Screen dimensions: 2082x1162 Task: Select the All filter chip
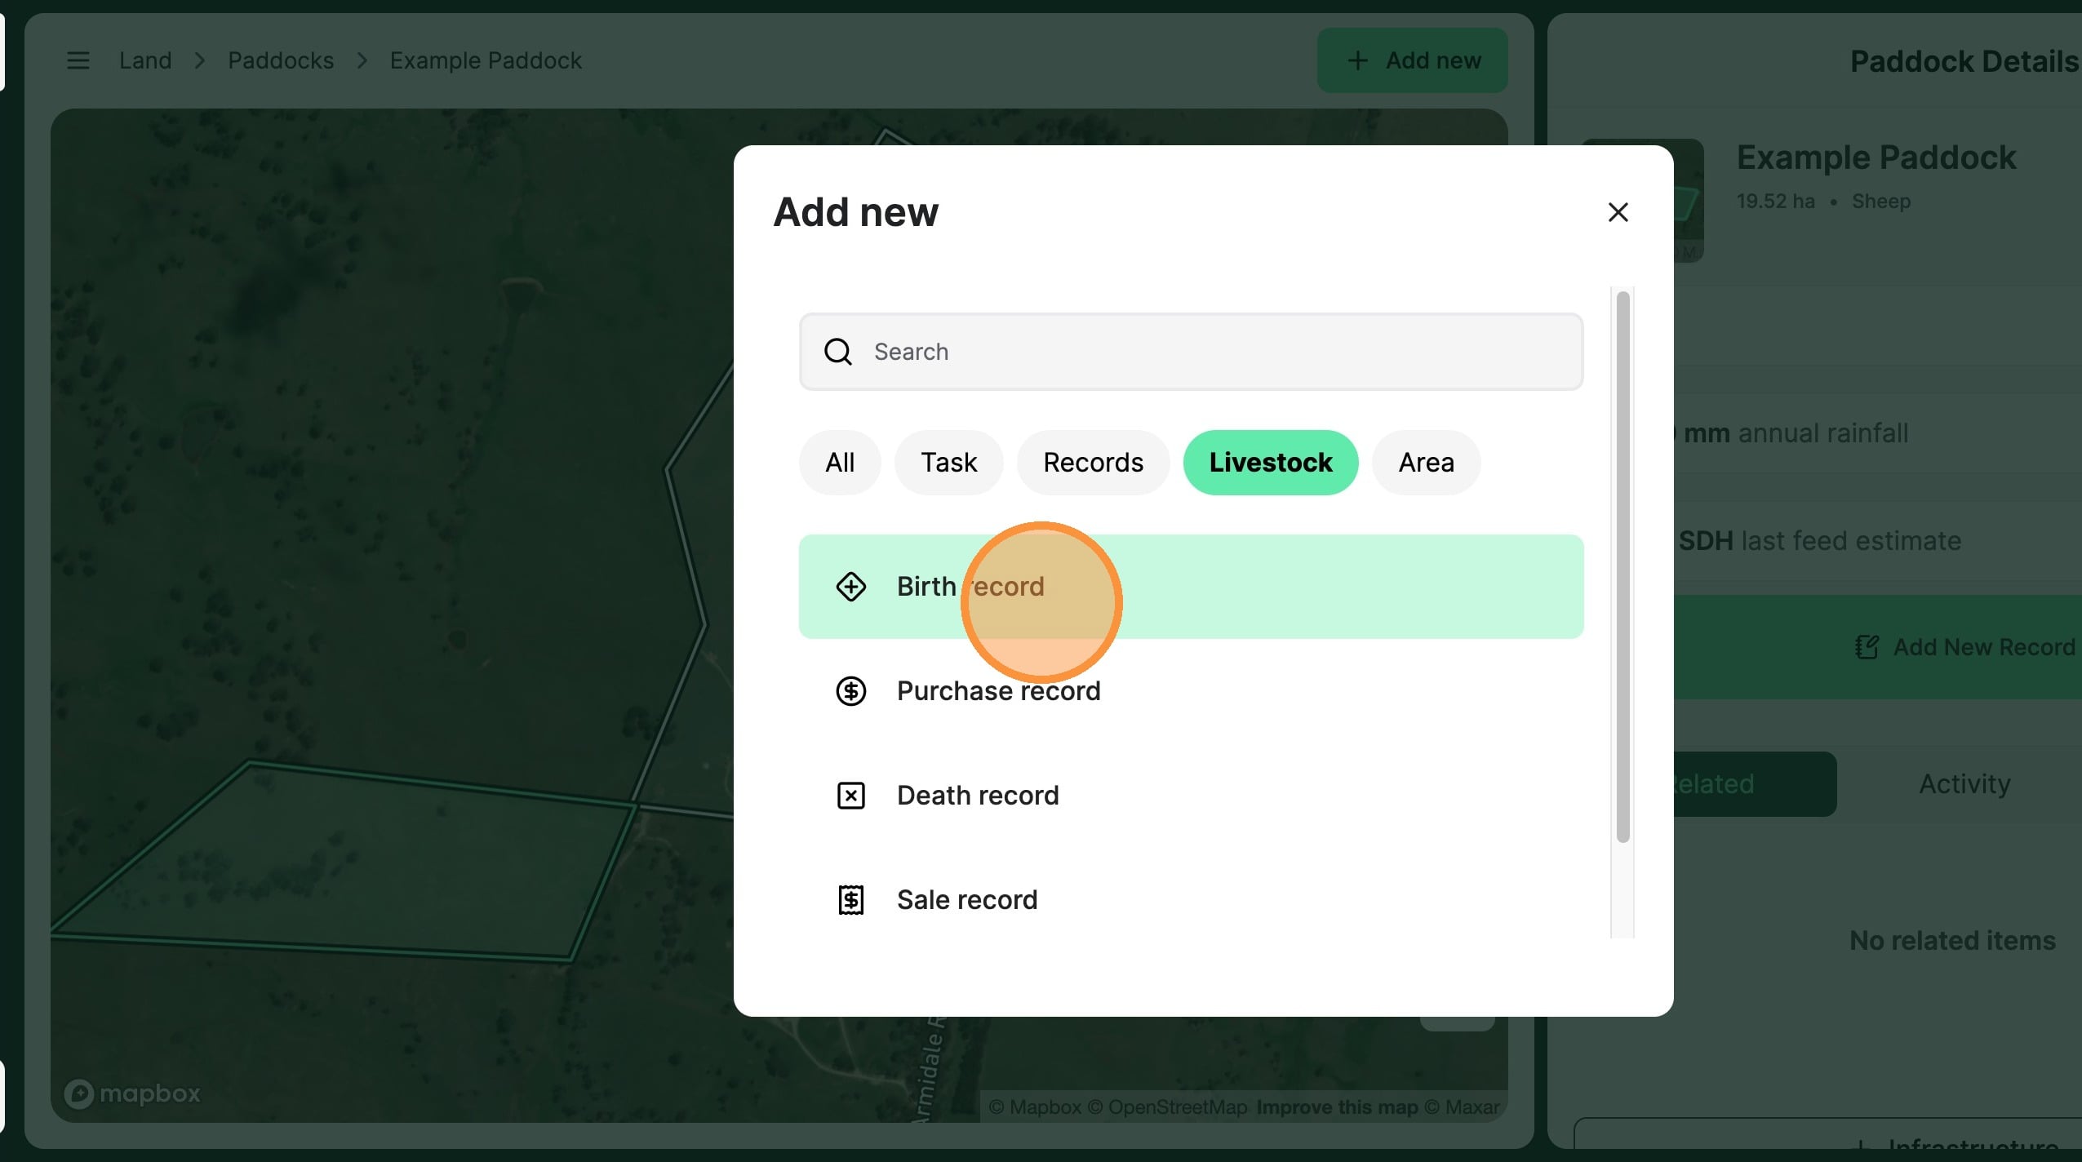[x=839, y=463]
